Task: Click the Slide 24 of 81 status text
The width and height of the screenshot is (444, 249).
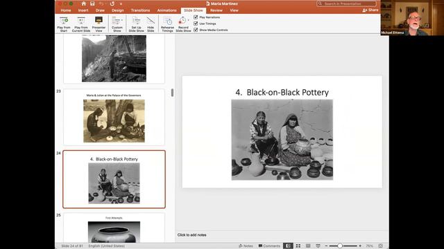Action: point(72,246)
